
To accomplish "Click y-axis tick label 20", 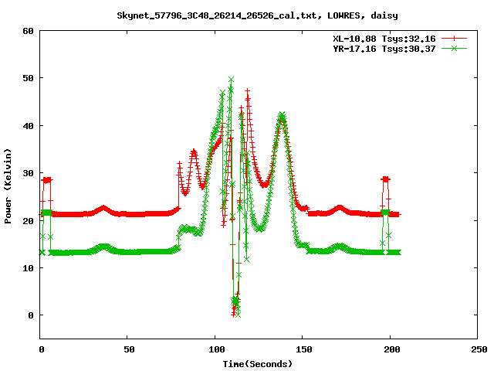I will (x=28, y=221).
